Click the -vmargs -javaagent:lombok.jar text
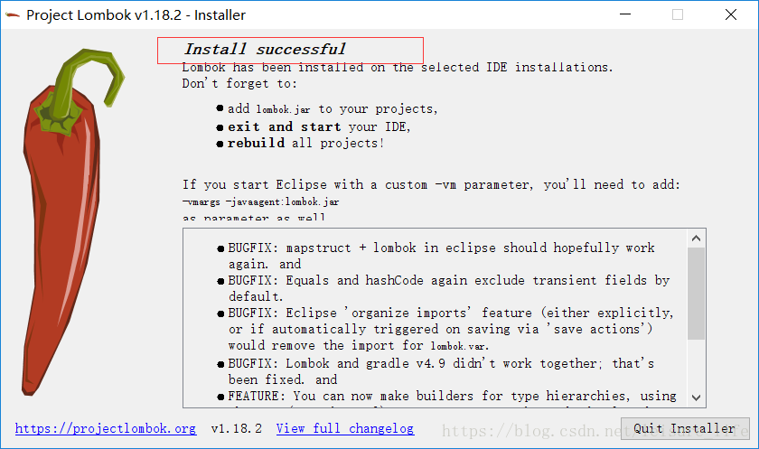This screenshot has height=449, width=759. 260,201
